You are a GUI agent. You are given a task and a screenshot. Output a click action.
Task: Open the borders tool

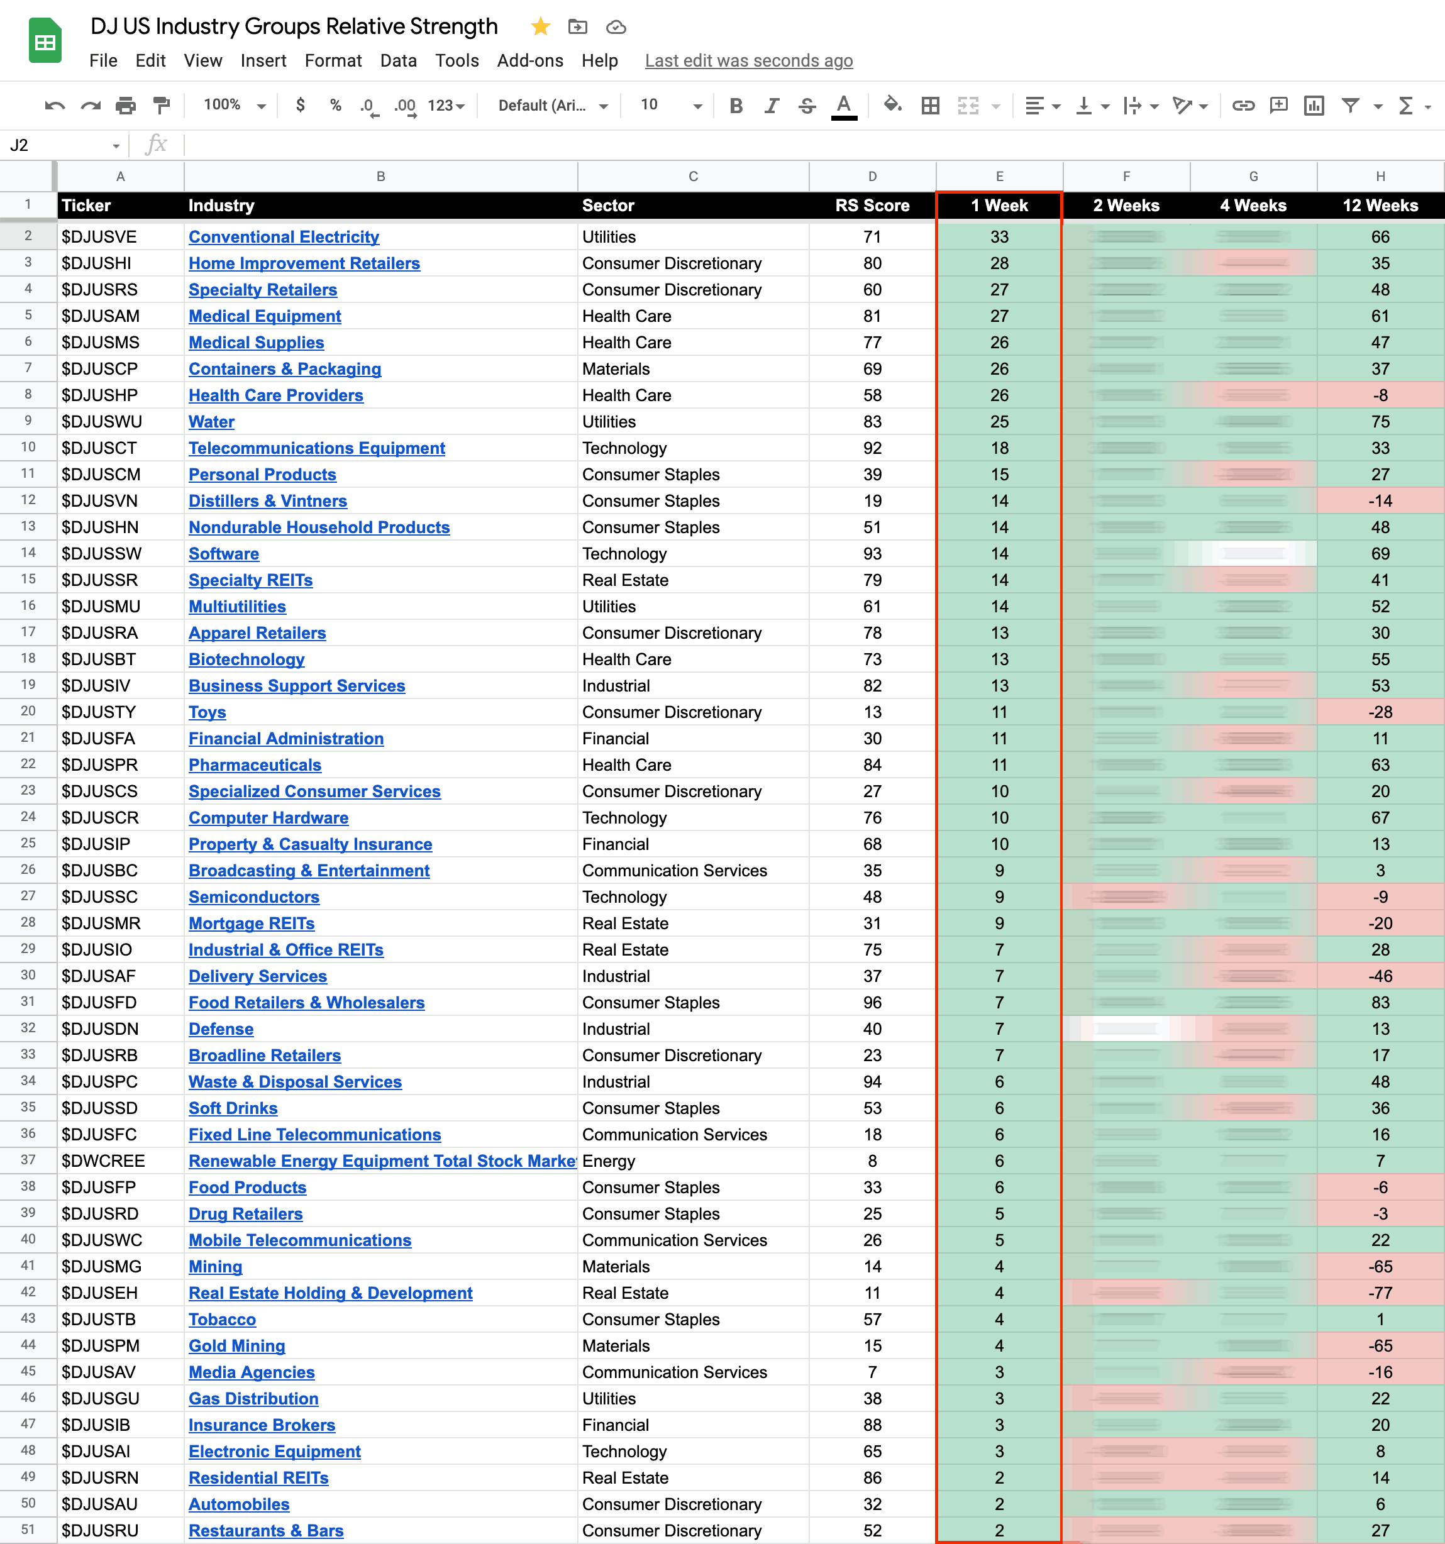coord(931,106)
